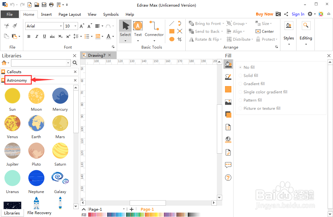Open the Arial font name dropdown
The image size is (333, 217).
61,26
